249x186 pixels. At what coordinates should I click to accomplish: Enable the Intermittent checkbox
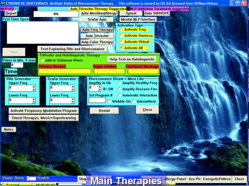point(134,101)
